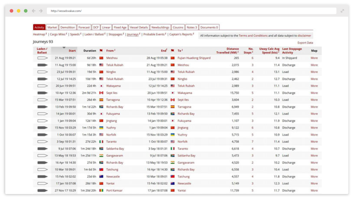Click the browser forward arrow
Screen dimensions: 358x208
41,11
